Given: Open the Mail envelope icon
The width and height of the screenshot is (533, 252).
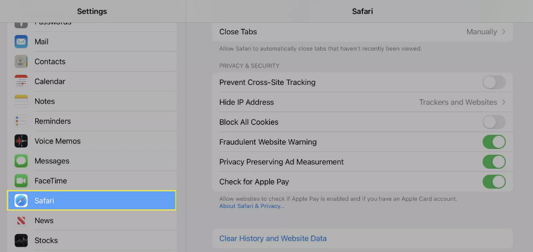Looking at the screenshot, I should pos(21,42).
